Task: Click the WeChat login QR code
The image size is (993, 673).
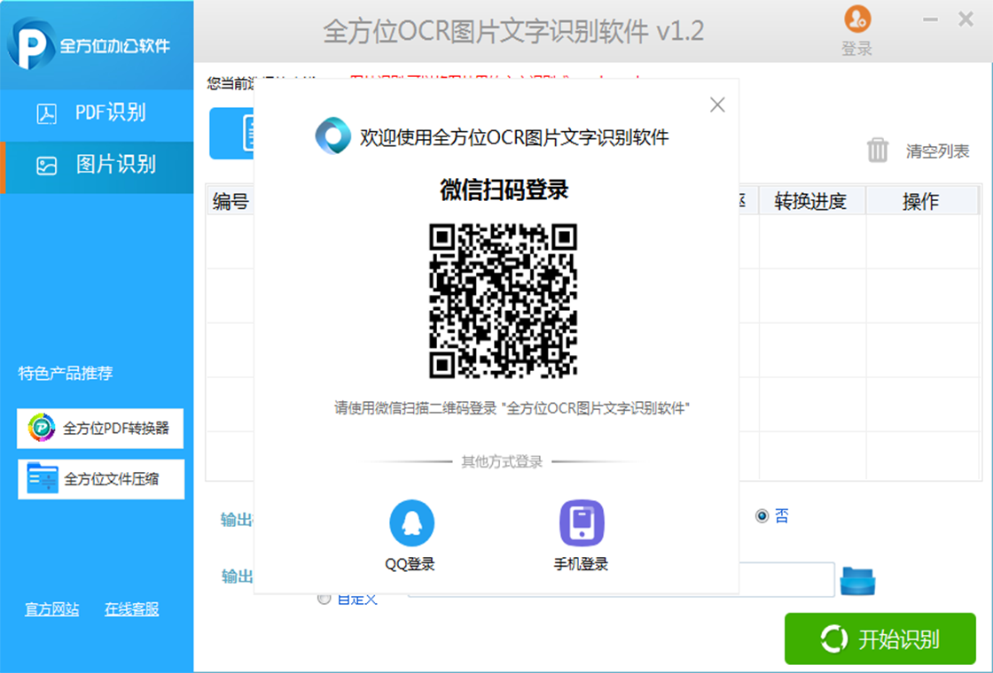Action: click(x=503, y=301)
